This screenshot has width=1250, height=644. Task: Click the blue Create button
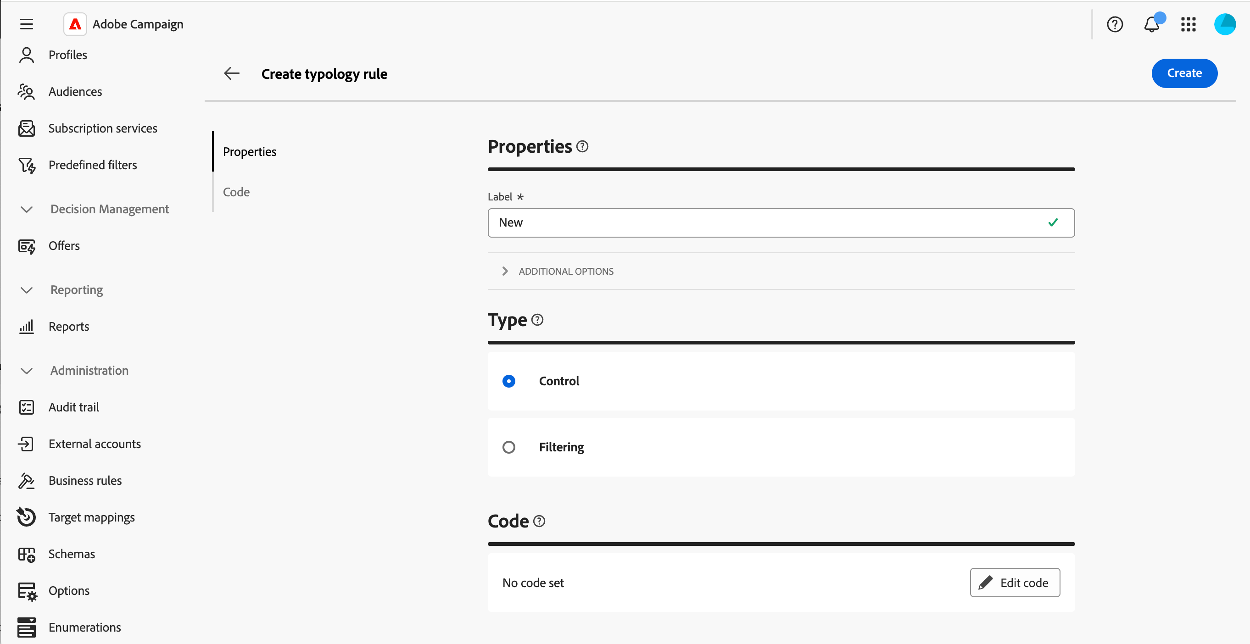1183,73
